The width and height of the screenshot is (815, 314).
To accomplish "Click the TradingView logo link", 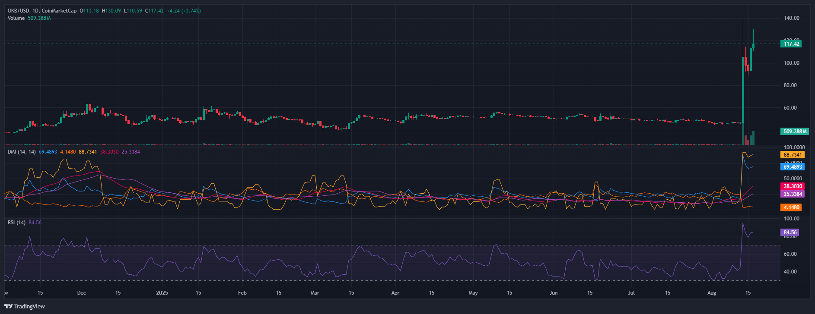I will pos(25,306).
